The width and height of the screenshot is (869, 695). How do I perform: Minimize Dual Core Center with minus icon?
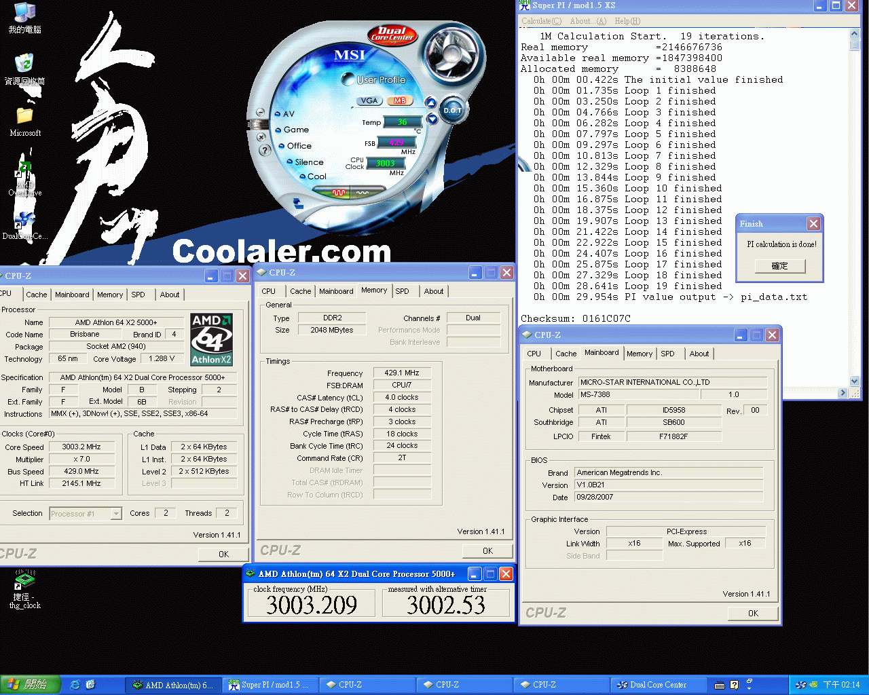260,112
